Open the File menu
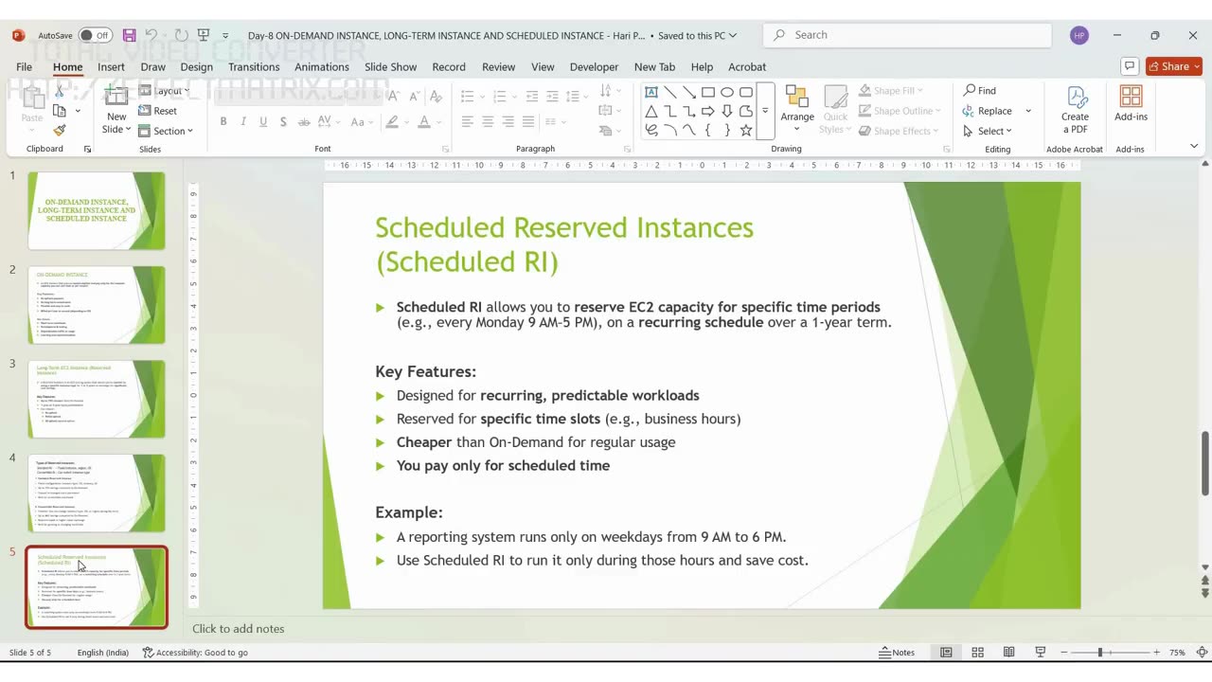The width and height of the screenshot is (1212, 682). 24,66
